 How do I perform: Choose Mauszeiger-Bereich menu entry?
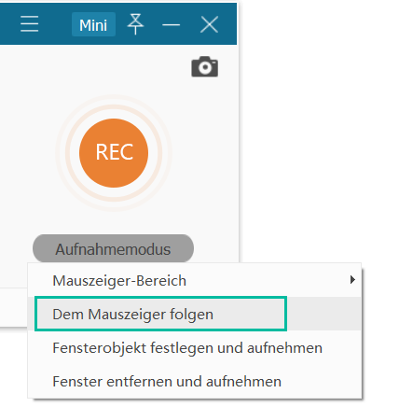coord(195,280)
